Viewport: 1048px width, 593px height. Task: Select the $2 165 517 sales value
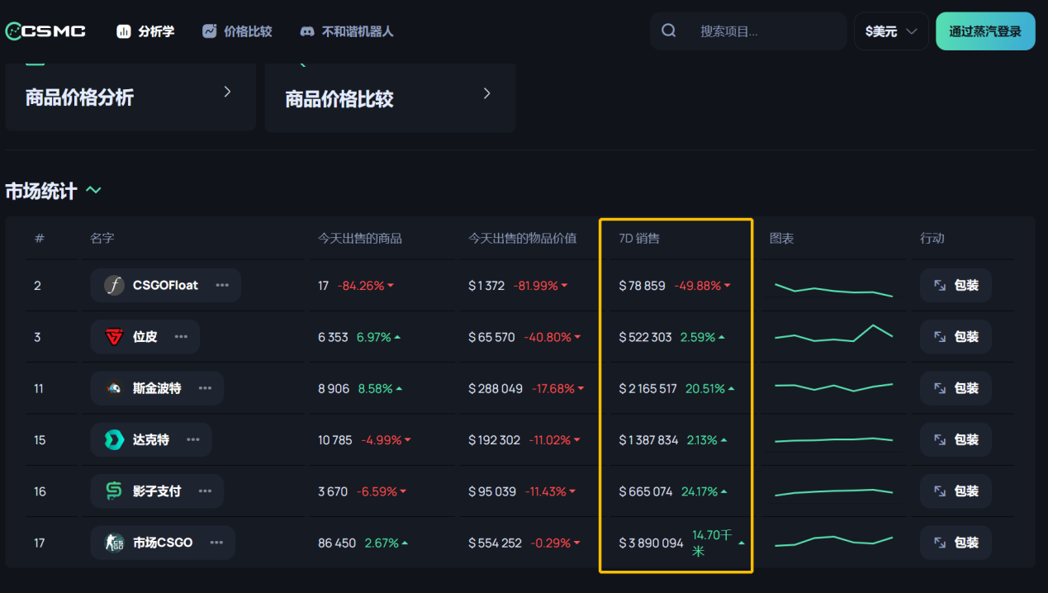(x=648, y=388)
